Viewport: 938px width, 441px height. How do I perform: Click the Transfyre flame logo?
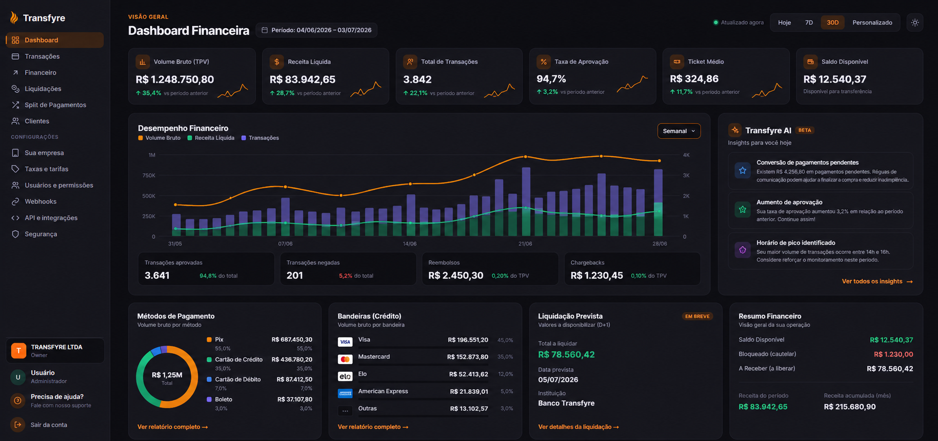click(14, 18)
